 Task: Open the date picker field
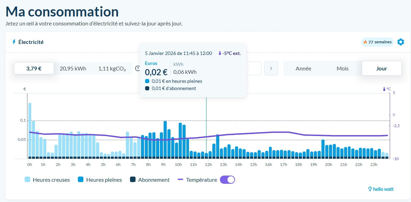click(x=253, y=68)
